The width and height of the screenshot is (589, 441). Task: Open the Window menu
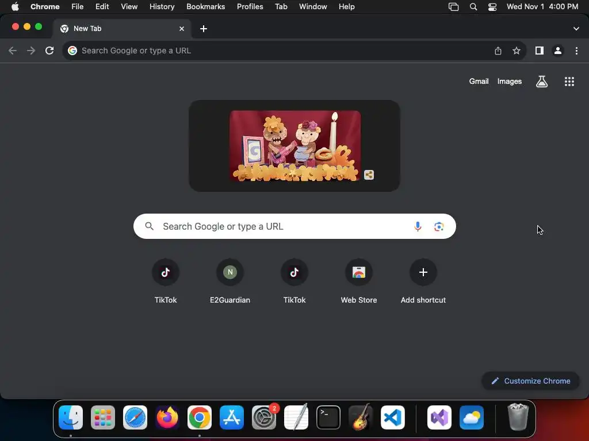coord(313,6)
